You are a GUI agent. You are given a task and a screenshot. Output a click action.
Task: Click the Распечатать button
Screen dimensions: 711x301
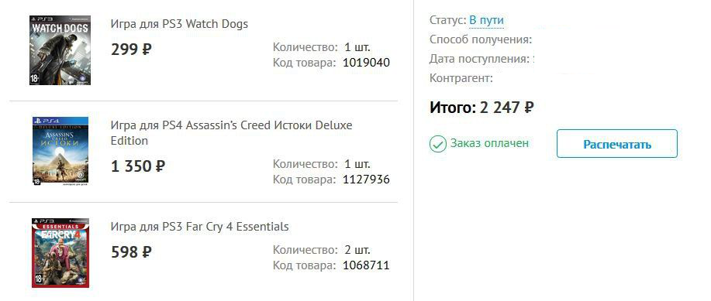point(617,144)
